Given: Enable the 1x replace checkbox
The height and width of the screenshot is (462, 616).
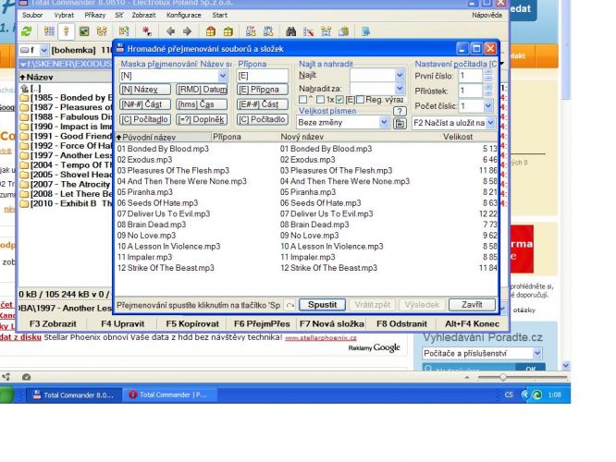Looking at the screenshot, I should click(x=321, y=100).
